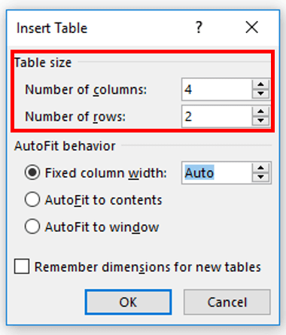Click the Help question mark icon
Viewport: 286px width, 335px height.
coord(199,27)
